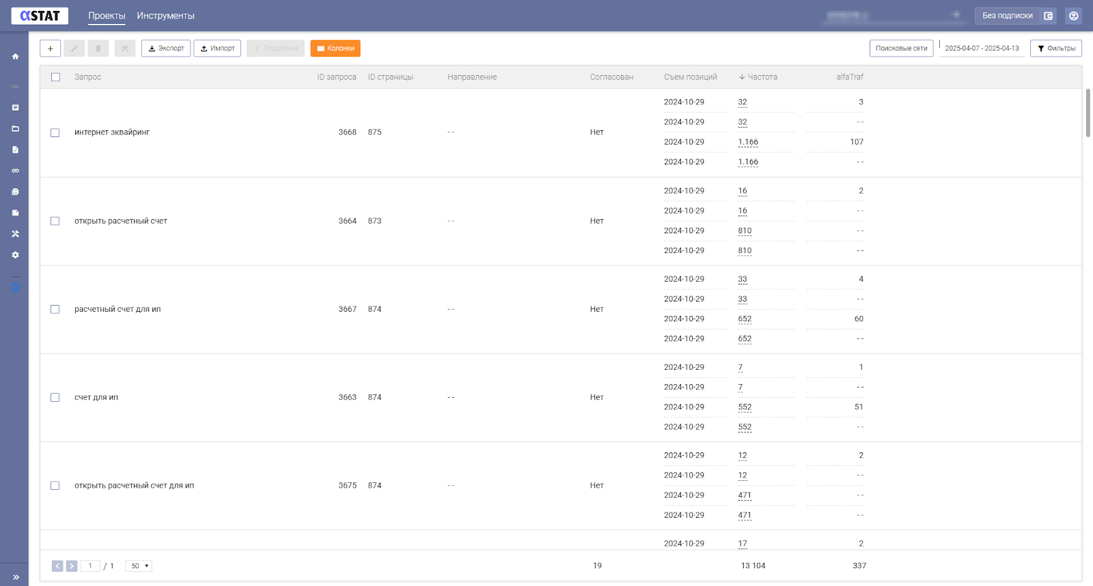Click the aSTAT logo
This screenshot has width=1093, height=586.
pos(40,16)
